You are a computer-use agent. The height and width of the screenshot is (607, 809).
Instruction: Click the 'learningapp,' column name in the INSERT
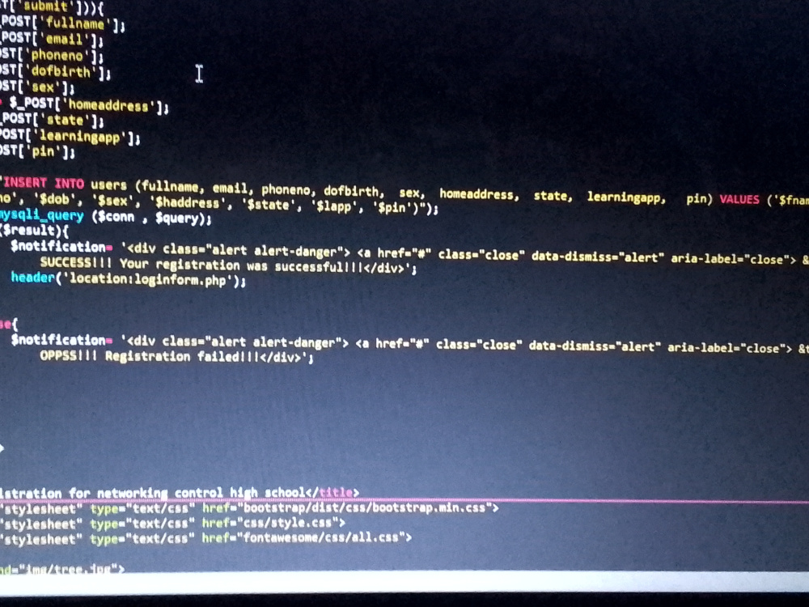pyautogui.click(x=626, y=197)
